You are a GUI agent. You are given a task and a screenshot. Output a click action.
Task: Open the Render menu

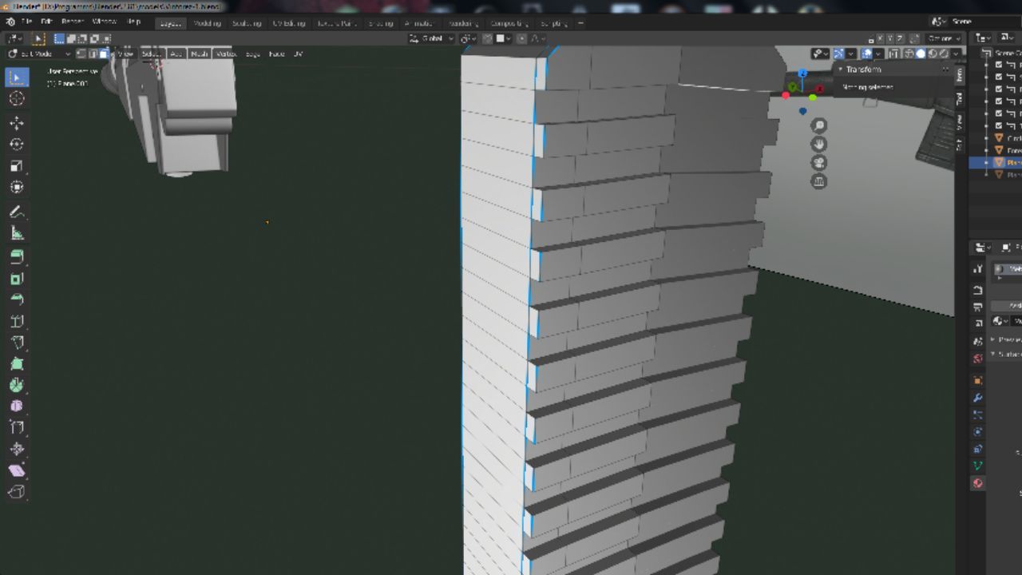coord(73,22)
